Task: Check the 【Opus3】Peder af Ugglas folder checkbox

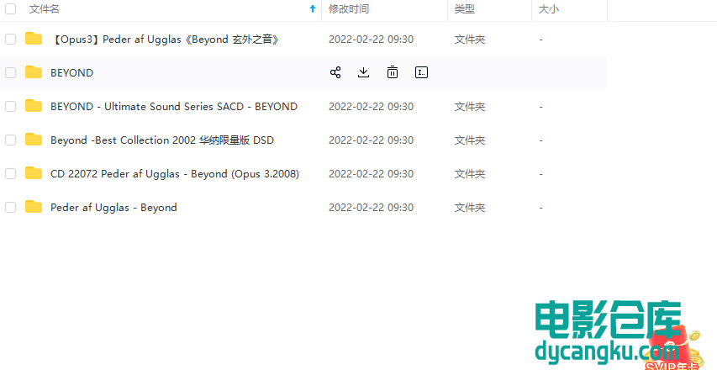Action: pos(11,39)
